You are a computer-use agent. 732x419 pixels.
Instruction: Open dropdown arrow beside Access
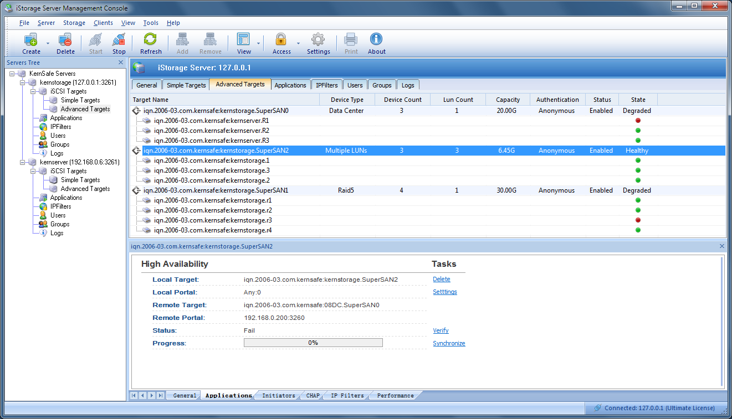point(298,43)
